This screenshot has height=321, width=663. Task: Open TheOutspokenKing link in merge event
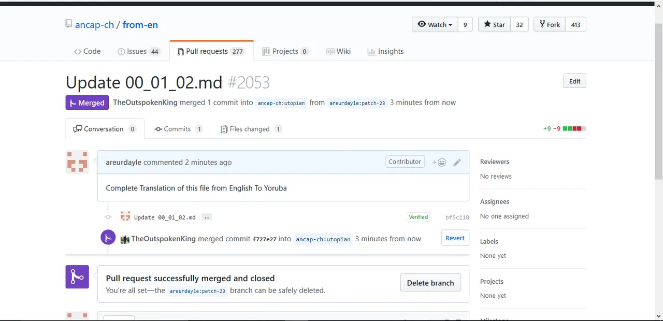point(164,239)
